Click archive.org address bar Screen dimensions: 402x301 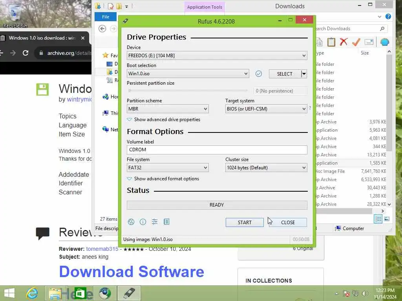63,53
